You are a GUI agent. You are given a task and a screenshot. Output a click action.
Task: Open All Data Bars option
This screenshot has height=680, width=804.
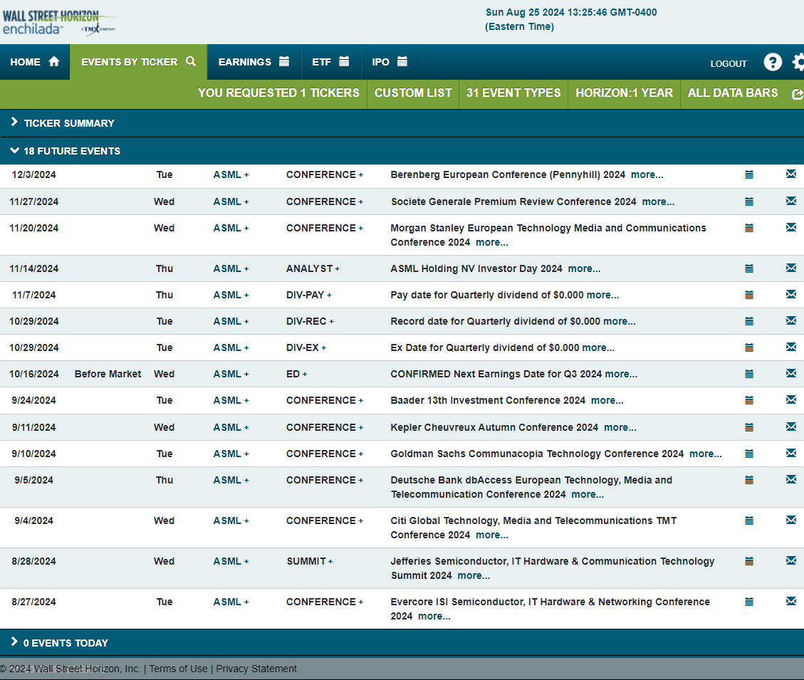733,93
